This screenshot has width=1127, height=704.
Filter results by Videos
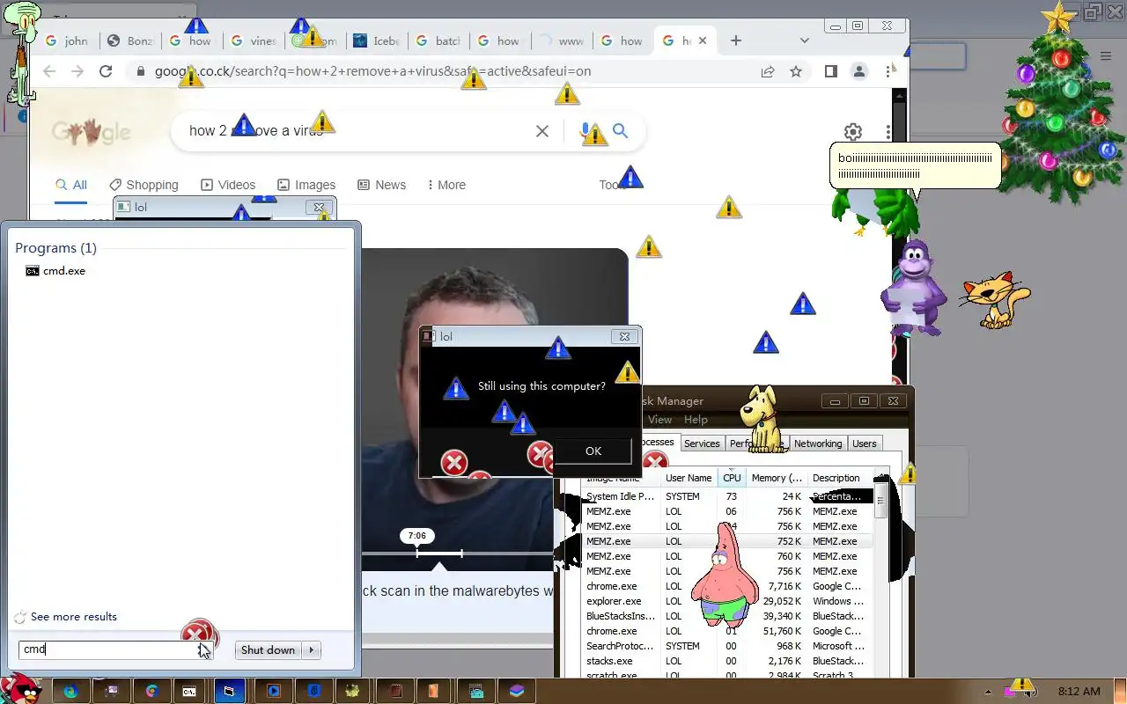click(228, 185)
